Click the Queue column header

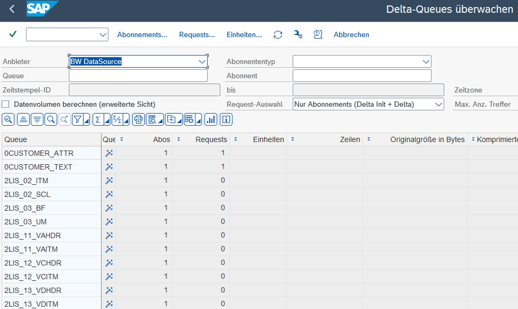pyautogui.click(x=51, y=140)
